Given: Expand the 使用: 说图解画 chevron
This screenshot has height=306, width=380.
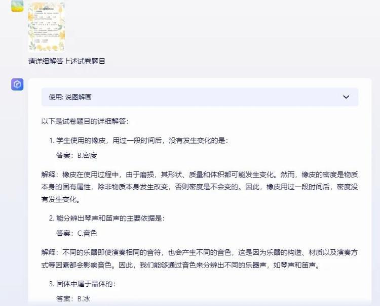Looking at the screenshot, I should click(x=346, y=97).
